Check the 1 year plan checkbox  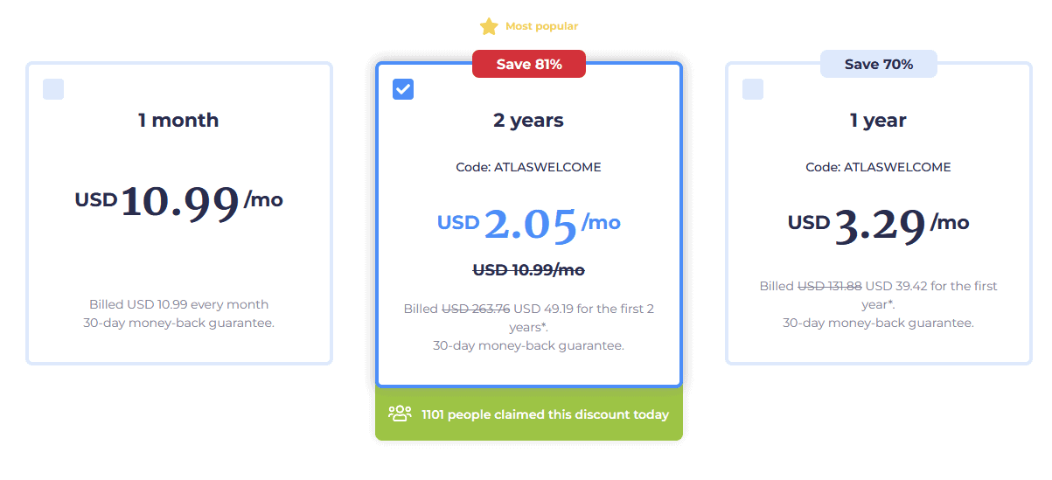tap(753, 89)
